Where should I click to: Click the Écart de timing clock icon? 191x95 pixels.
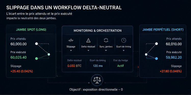[x=124, y=40]
